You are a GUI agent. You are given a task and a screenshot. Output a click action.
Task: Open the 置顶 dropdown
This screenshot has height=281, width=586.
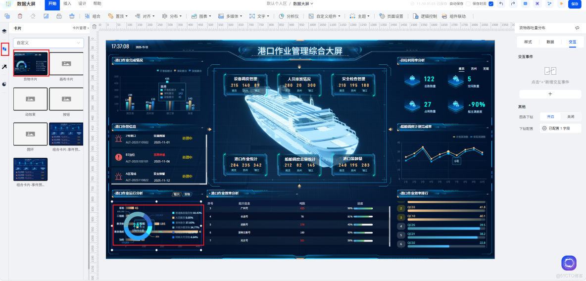118,16
